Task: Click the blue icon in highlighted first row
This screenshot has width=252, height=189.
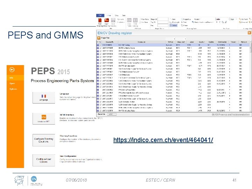Action: [x=98, y=45]
